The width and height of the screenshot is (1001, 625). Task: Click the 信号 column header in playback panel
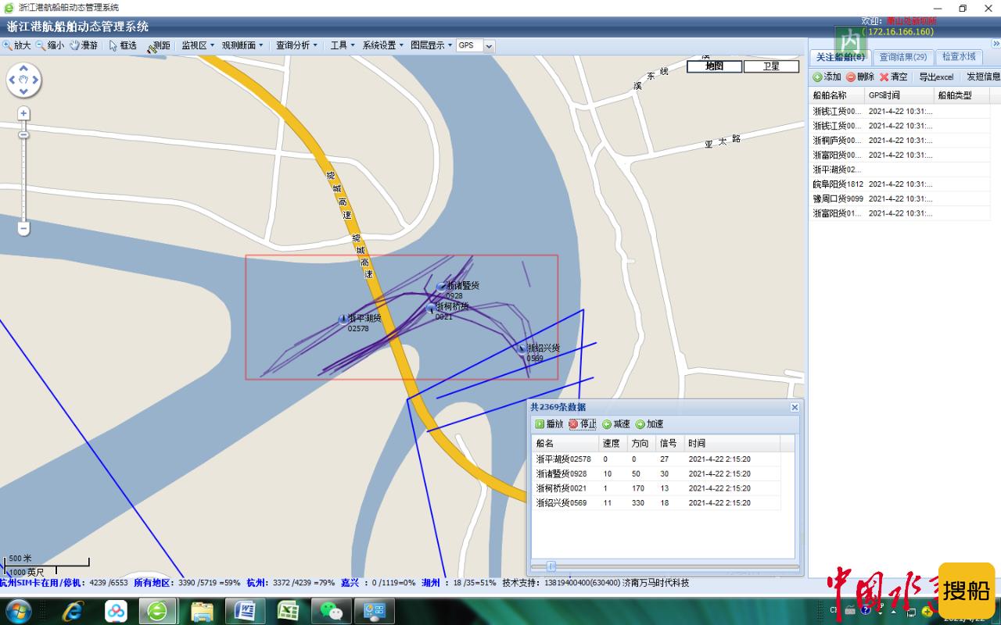[x=671, y=444]
